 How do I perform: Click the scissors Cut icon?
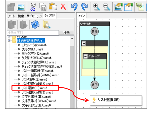(33, 7)
